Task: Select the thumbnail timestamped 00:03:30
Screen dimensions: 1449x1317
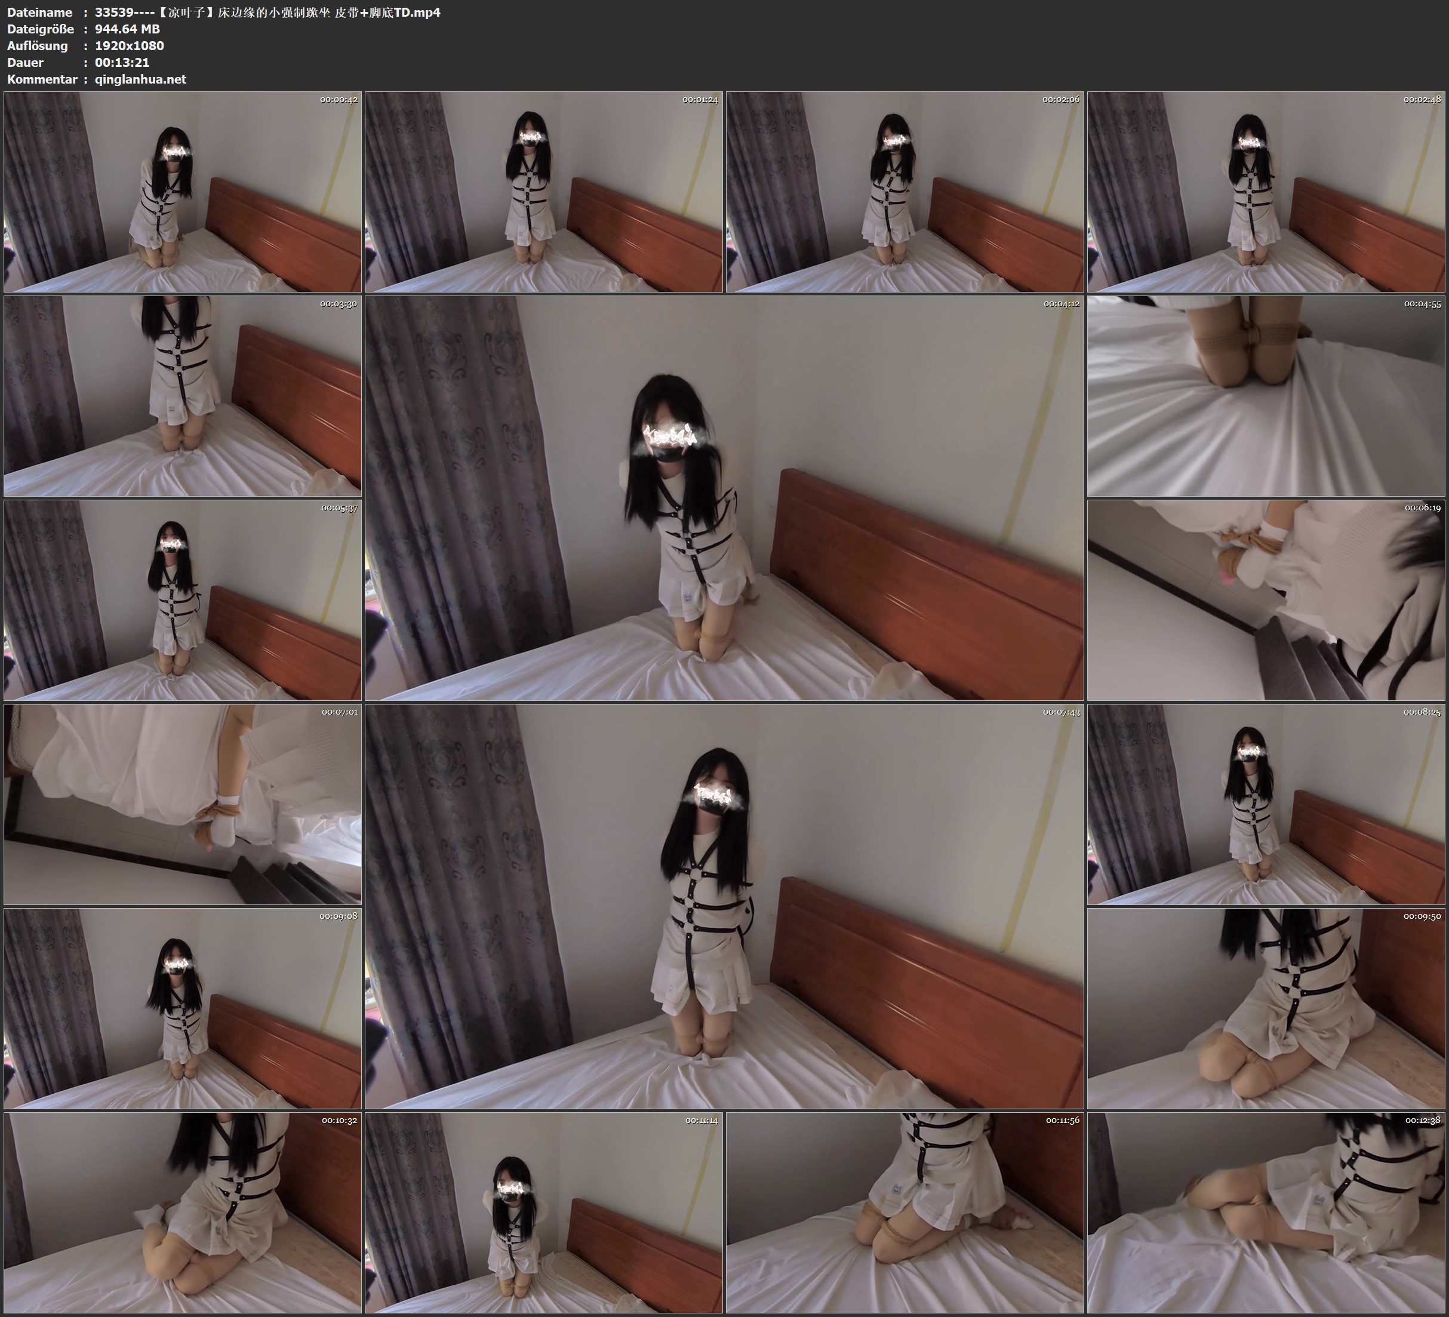Action: click(183, 395)
